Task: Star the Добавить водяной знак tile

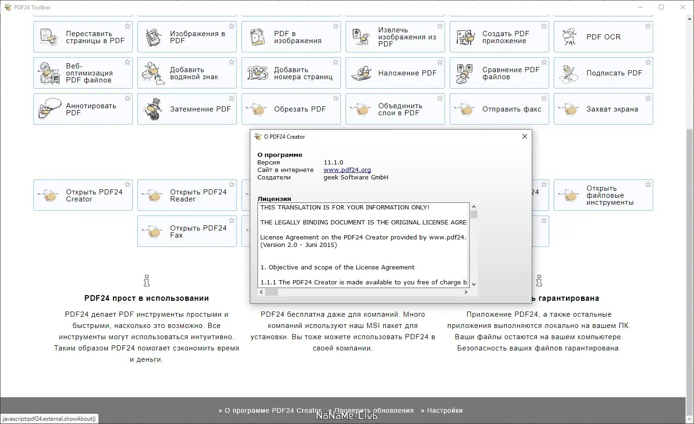Action: coord(232,62)
